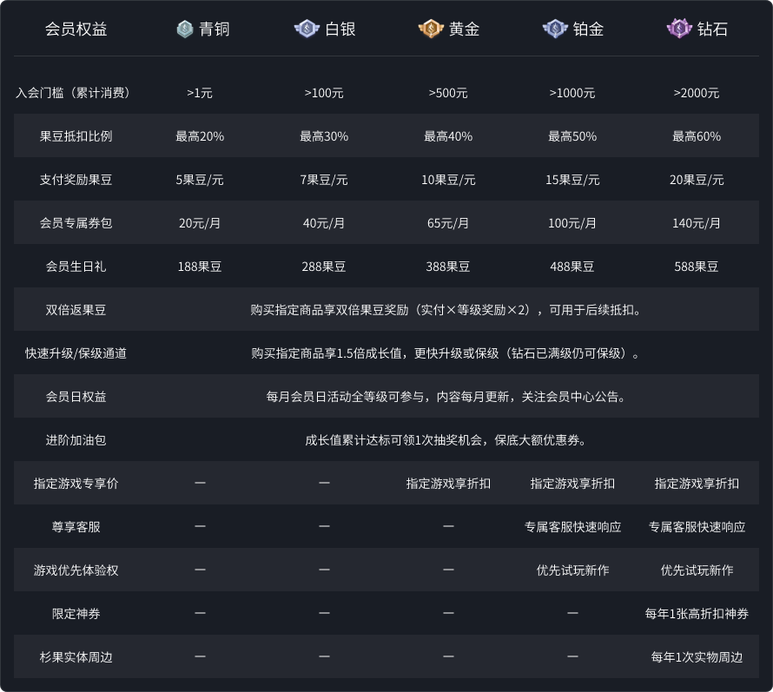Click the 288果豆 birthday gift cell
The height and width of the screenshot is (692, 773).
[x=324, y=267]
